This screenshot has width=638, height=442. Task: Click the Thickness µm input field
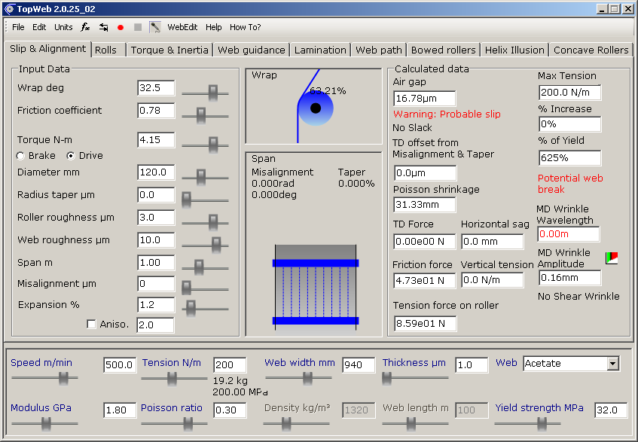coord(472,364)
